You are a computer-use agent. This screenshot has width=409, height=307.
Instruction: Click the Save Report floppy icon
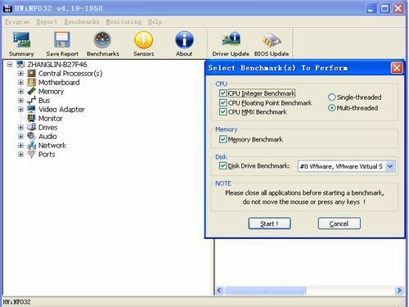coord(62,39)
